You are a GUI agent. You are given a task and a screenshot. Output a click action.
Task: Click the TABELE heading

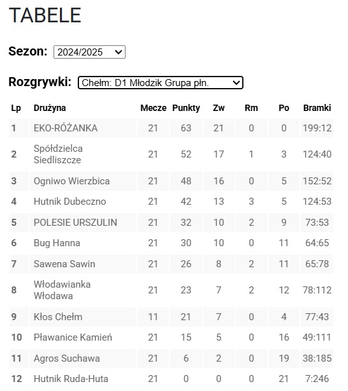[x=45, y=15]
